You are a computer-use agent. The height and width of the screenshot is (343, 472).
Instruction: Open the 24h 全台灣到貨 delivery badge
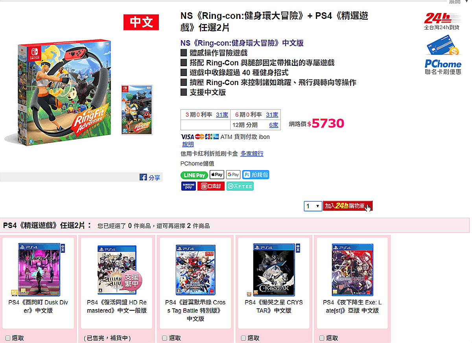click(442, 22)
